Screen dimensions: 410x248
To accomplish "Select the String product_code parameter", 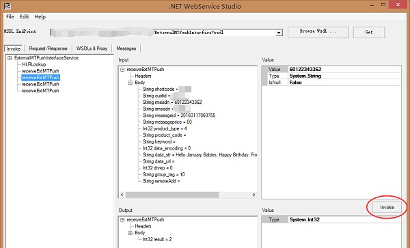I will coord(165,135).
